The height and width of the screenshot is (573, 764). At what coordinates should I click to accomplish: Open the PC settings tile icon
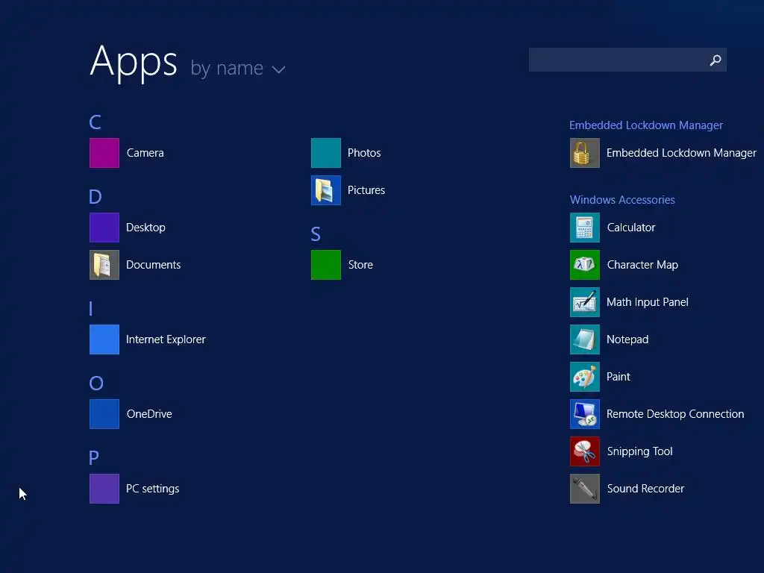click(104, 489)
